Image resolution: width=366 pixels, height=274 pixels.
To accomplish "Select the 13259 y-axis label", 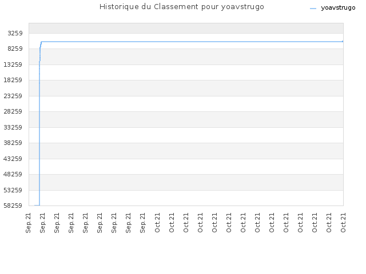I will click(13, 65).
